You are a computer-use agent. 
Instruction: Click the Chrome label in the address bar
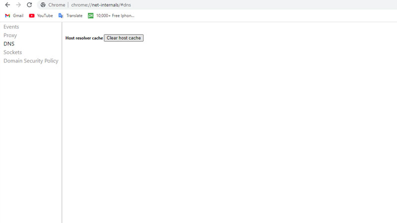click(57, 5)
